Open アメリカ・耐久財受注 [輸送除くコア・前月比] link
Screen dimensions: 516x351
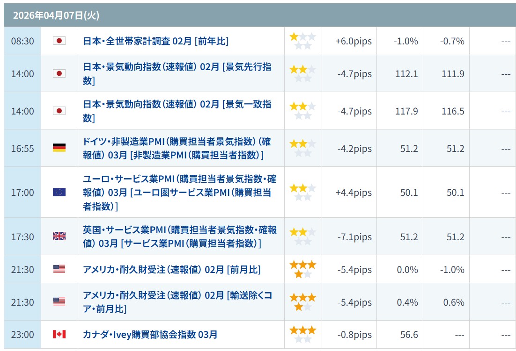177,302
